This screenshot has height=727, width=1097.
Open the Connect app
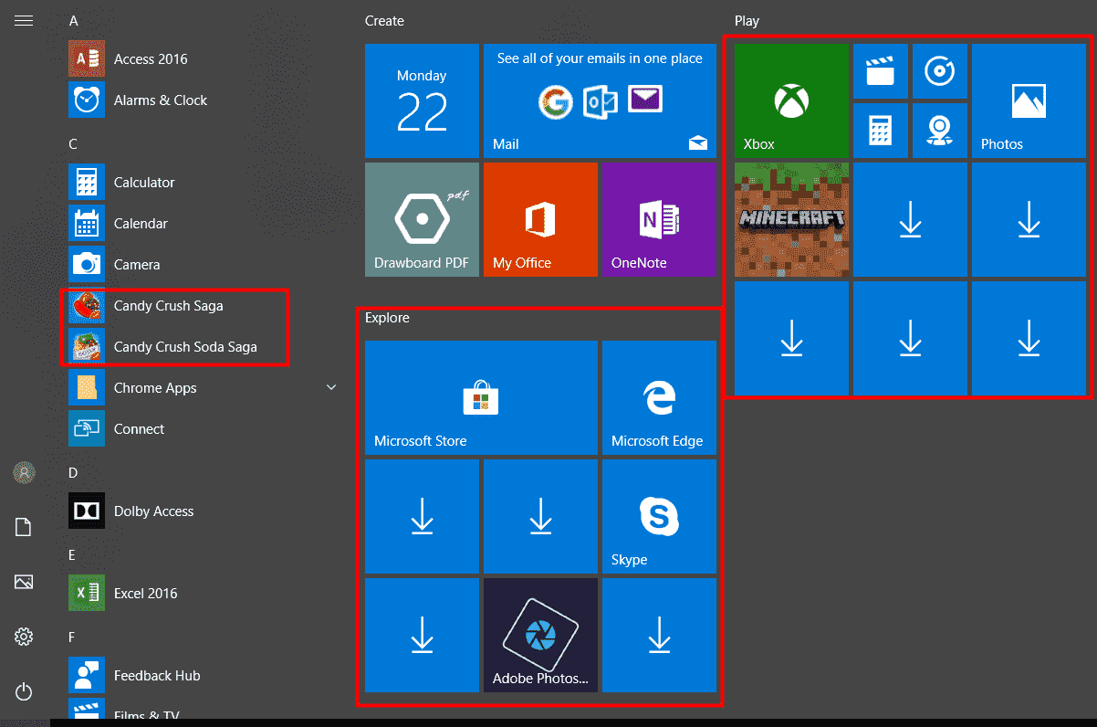(x=203, y=428)
